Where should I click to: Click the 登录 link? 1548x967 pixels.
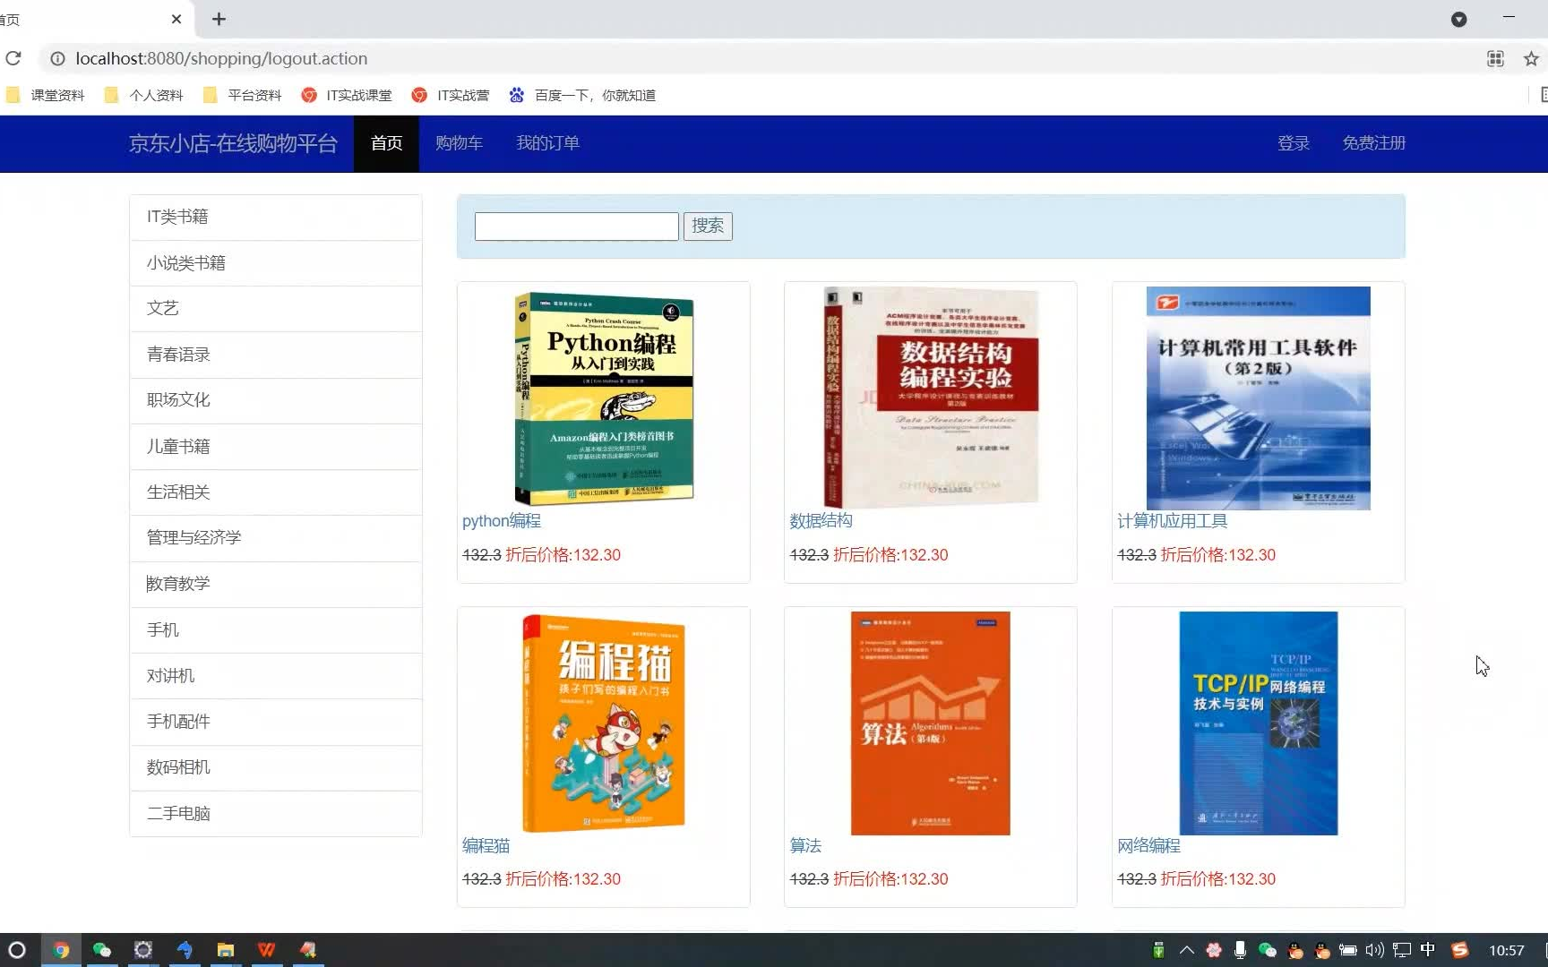1293,142
